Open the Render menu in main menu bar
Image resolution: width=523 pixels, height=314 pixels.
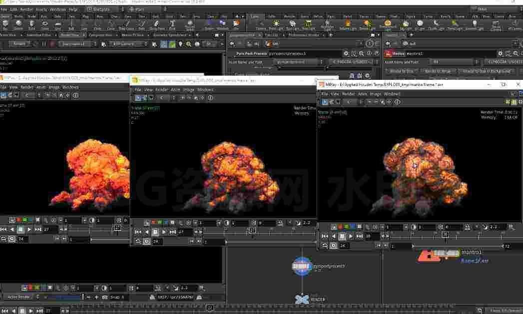(26, 9)
